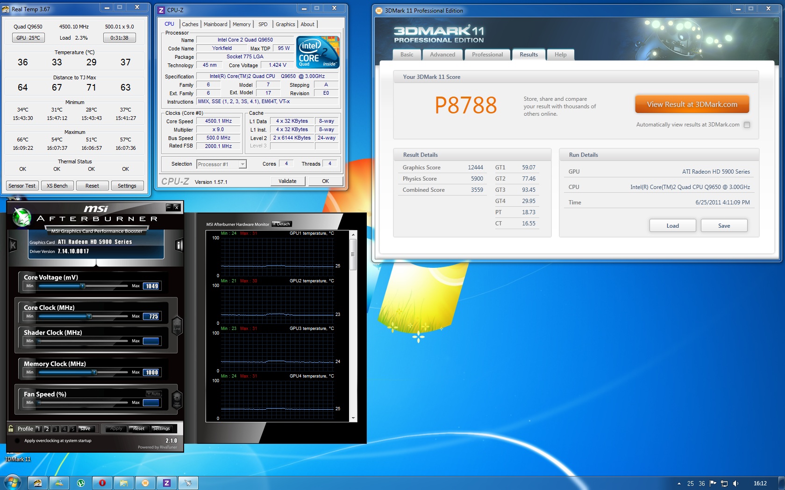Click the Memory Clock slider handle
The width and height of the screenshot is (785, 490).
tap(94, 372)
